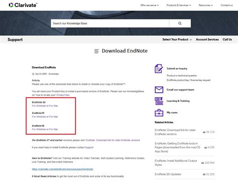Screen dimensions: 238x181
Task: Open the clarivate.com support endnote URL
Action: [x=63, y=169]
